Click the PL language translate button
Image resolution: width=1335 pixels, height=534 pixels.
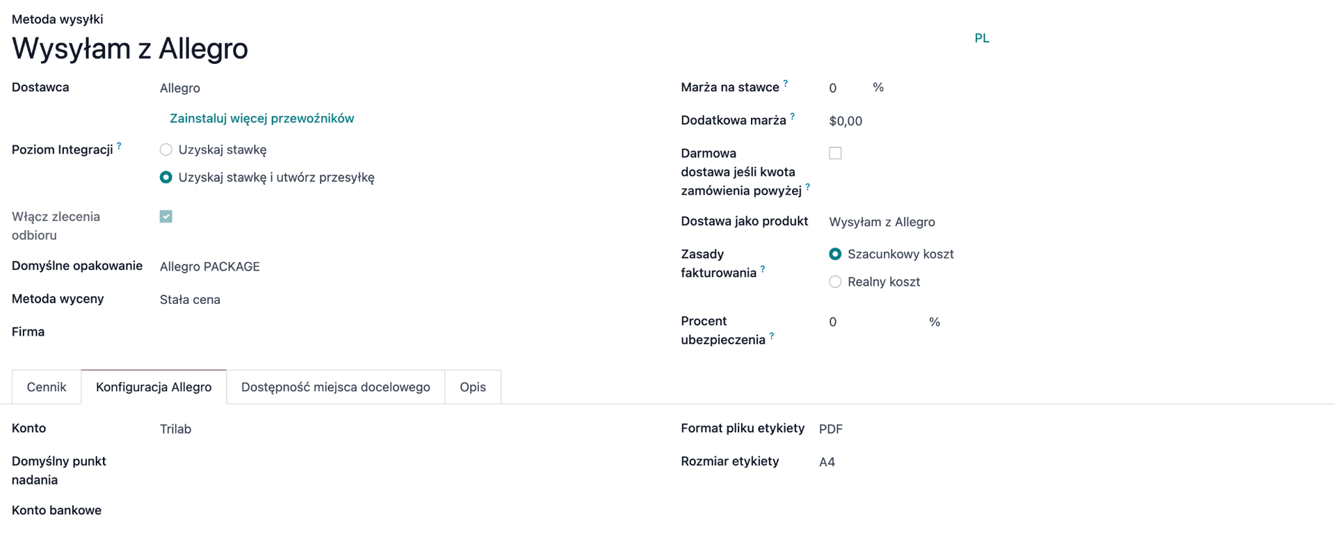click(x=982, y=38)
